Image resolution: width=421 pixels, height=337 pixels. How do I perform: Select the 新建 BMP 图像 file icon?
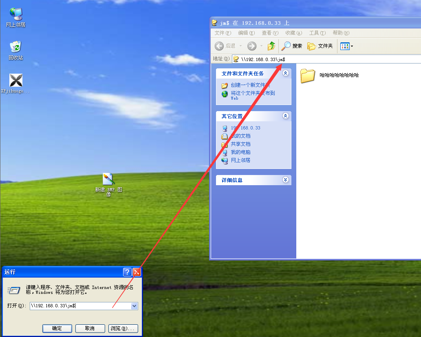tap(108, 185)
